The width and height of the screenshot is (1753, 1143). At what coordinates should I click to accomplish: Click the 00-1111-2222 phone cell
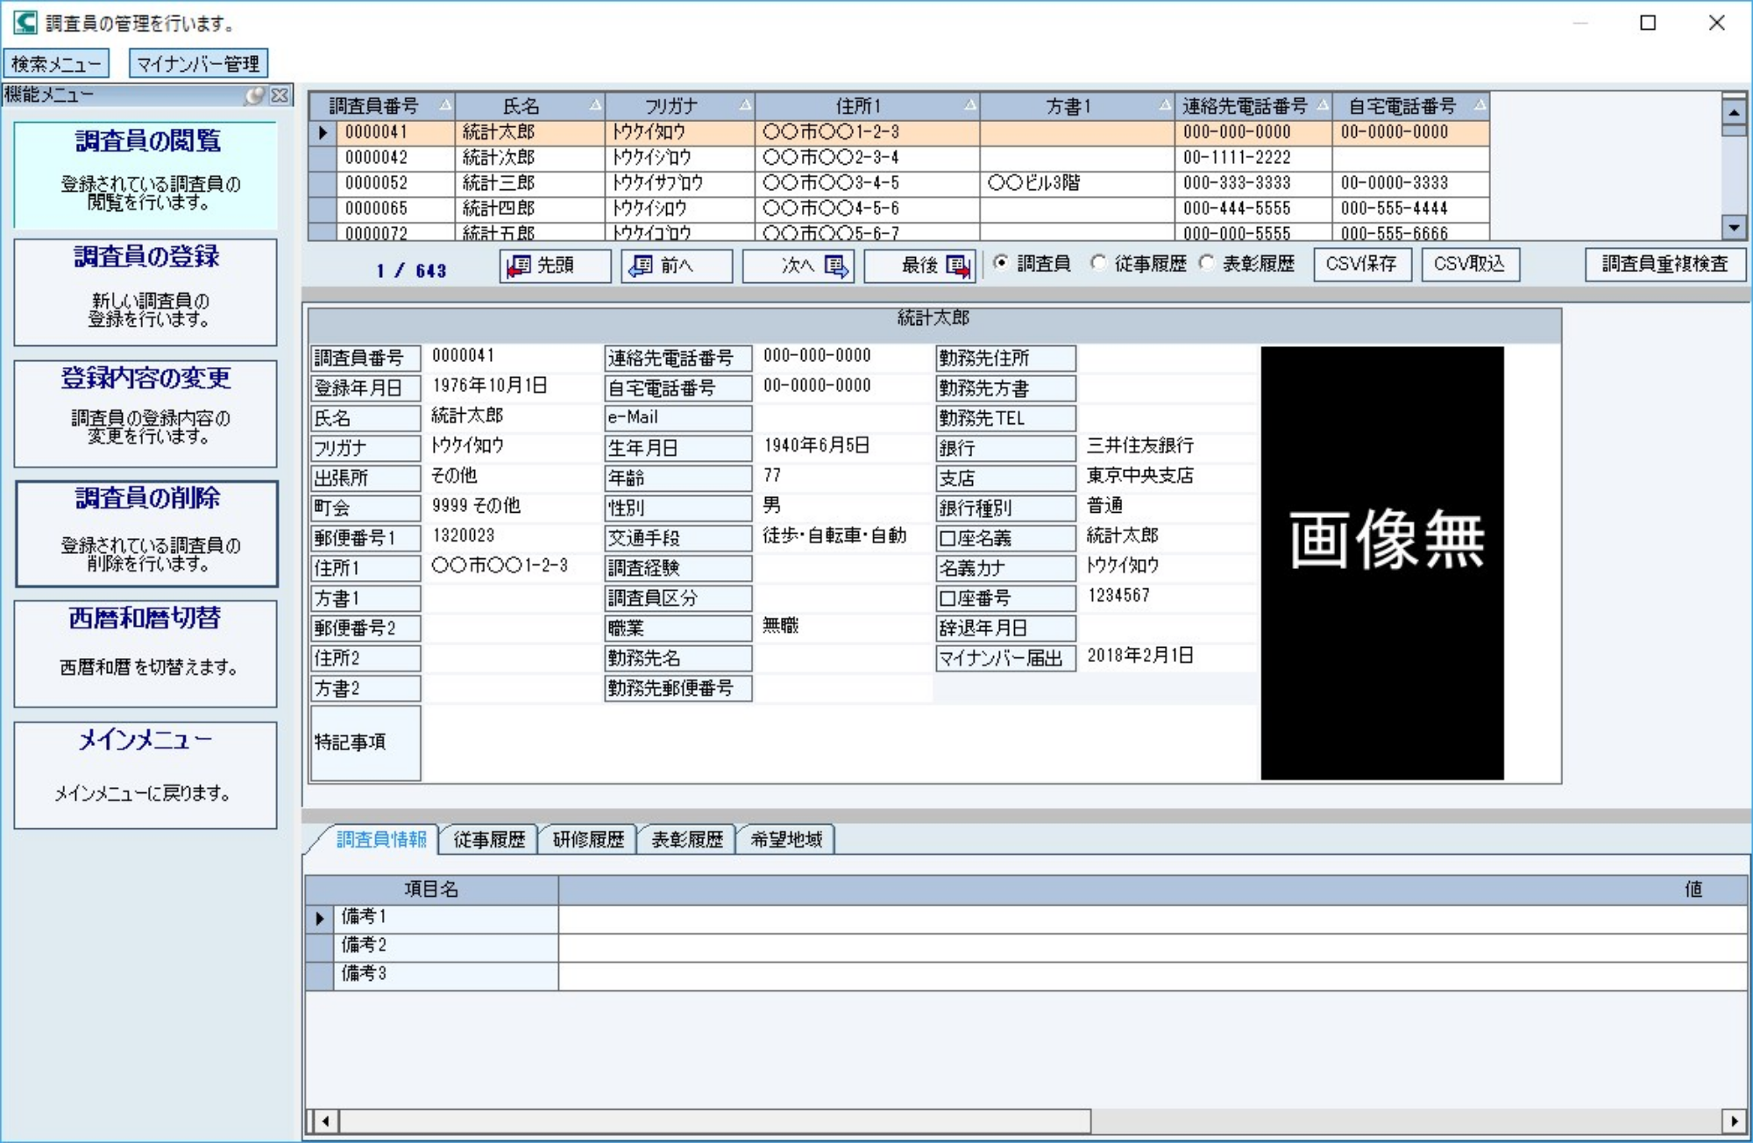[x=1253, y=158]
